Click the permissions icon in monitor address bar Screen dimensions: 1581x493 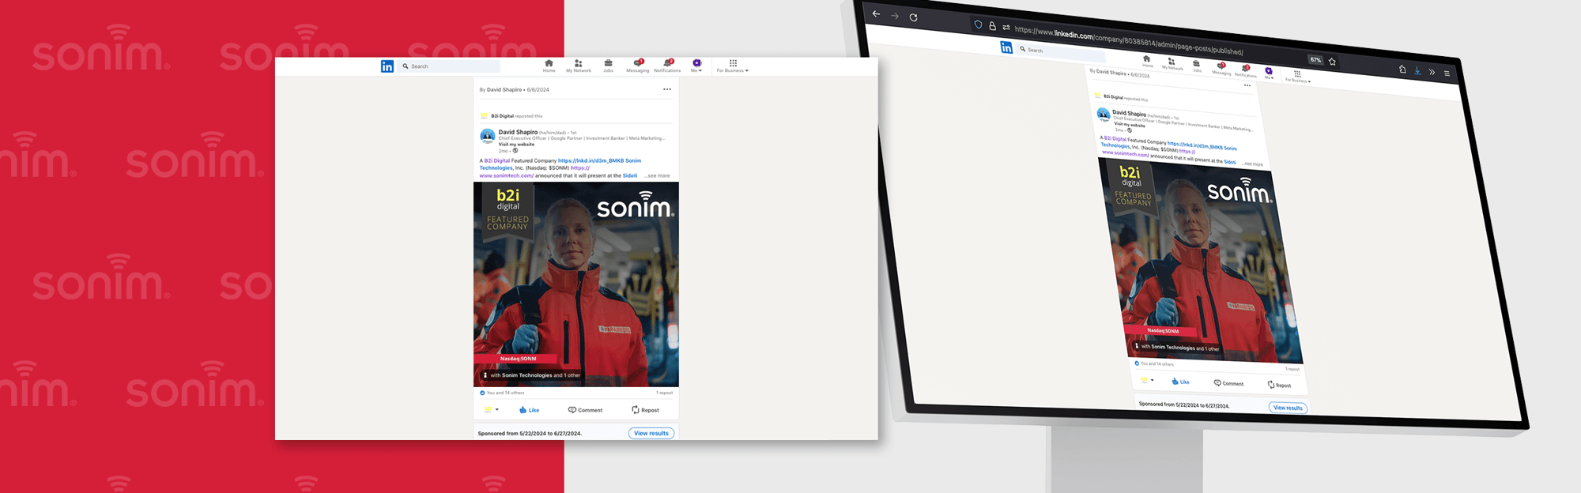[x=1006, y=28]
